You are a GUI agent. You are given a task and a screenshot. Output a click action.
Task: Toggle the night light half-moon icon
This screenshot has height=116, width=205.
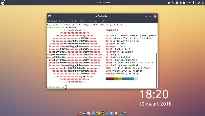(x=181, y=3)
